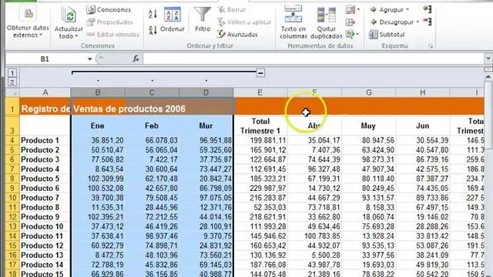Click the 'Ene' header cell
Viewport: 493px width, 277px height.
pos(98,125)
